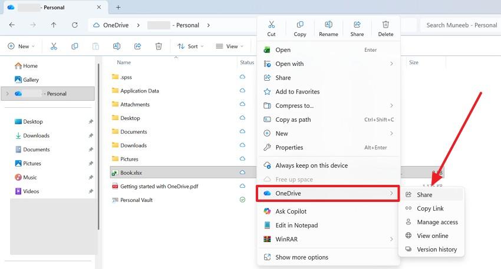
Task: Click Show more options
Action: pyautogui.click(x=328, y=257)
